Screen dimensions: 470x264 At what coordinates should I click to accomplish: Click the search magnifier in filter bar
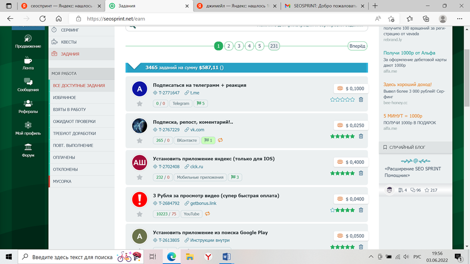(x=133, y=27)
